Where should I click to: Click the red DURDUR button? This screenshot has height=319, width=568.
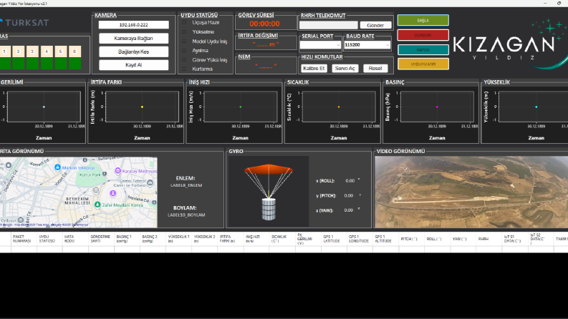423,35
